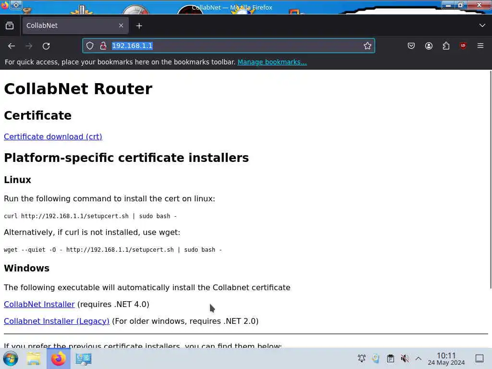Click the tray icon right of the bell
This screenshot has width=492, height=369.
[x=376, y=358]
